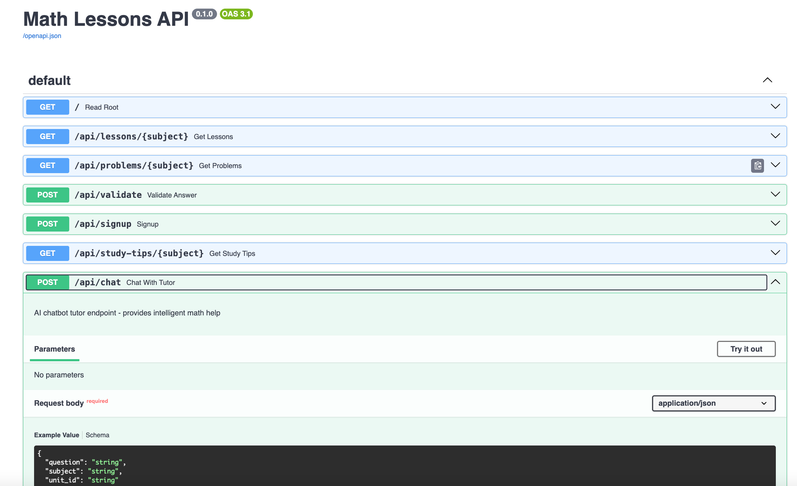Expand Validate Answer endpoint arrow
The image size is (797, 486).
(775, 195)
